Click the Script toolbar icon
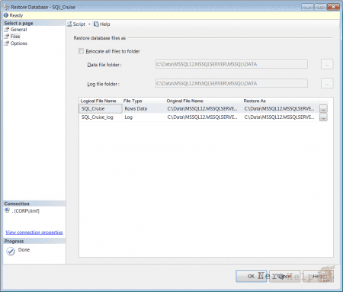Viewport: 343px width, 292px height. click(x=69, y=24)
